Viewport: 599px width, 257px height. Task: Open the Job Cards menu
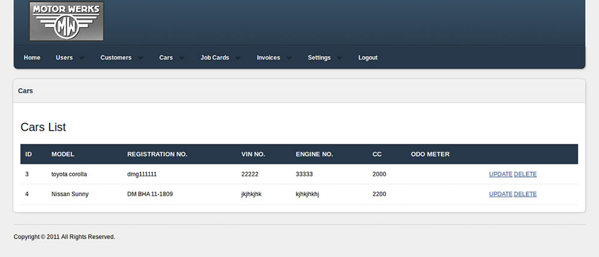tap(214, 58)
